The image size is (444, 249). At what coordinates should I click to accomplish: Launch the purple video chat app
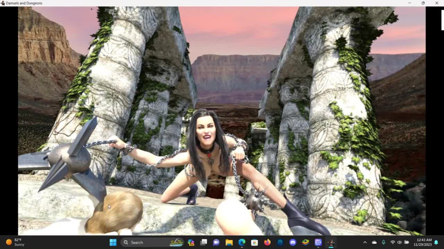click(x=216, y=242)
